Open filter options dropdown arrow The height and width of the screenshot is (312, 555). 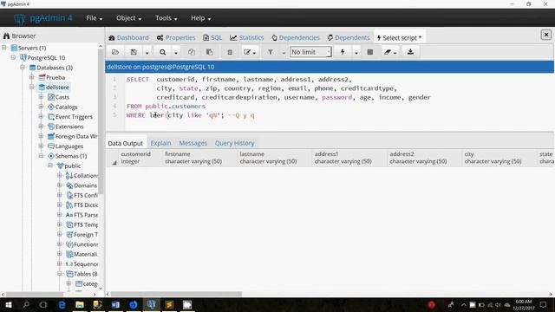284,53
